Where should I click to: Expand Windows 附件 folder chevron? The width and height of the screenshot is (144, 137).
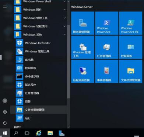[x=64, y=10]
